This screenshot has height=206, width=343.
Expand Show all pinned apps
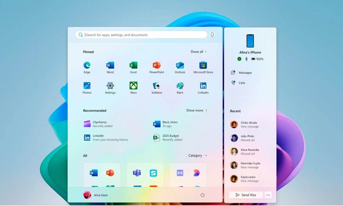pyautogui.click(x=198, y=52)
